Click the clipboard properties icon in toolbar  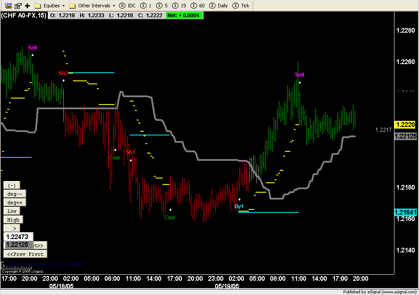click(x=18, y=6)
